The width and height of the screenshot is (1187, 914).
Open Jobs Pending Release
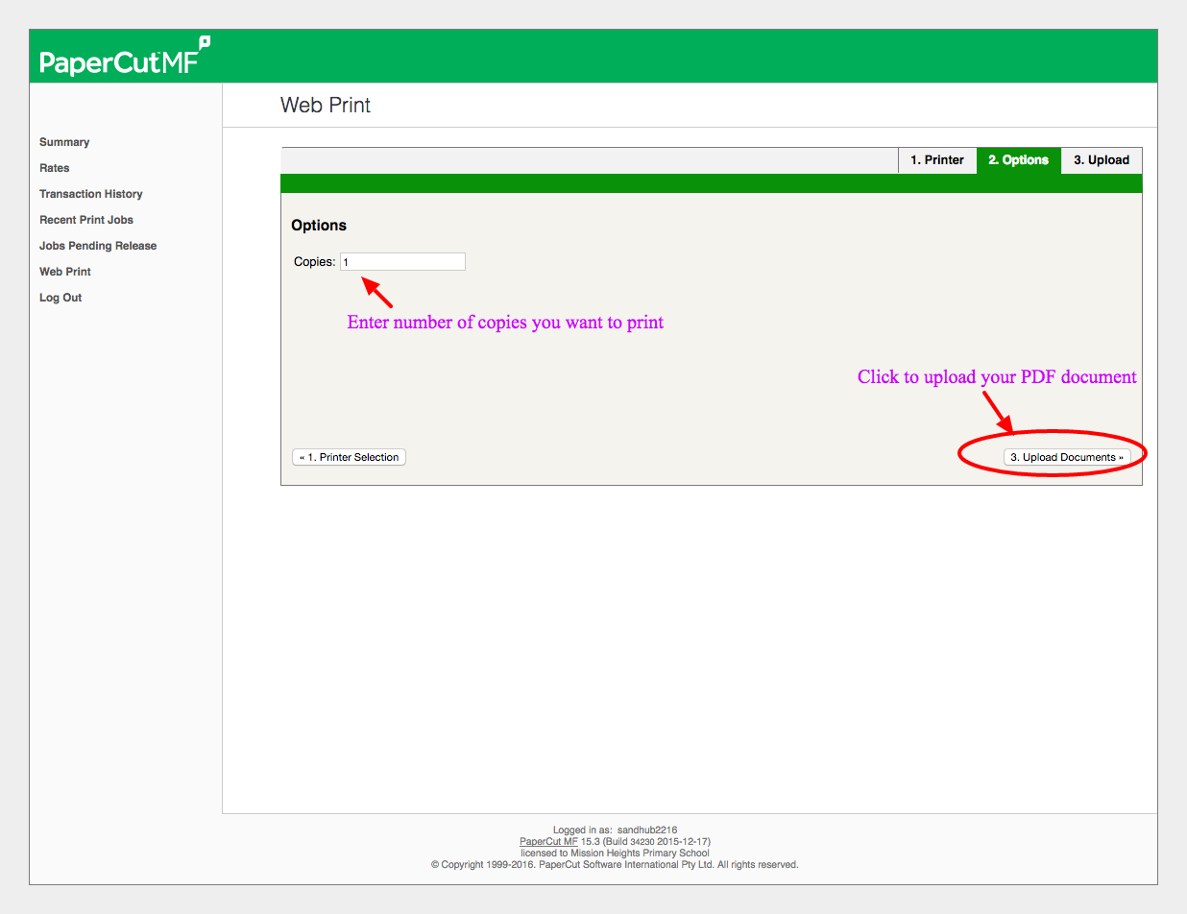(x=98, y=246)
